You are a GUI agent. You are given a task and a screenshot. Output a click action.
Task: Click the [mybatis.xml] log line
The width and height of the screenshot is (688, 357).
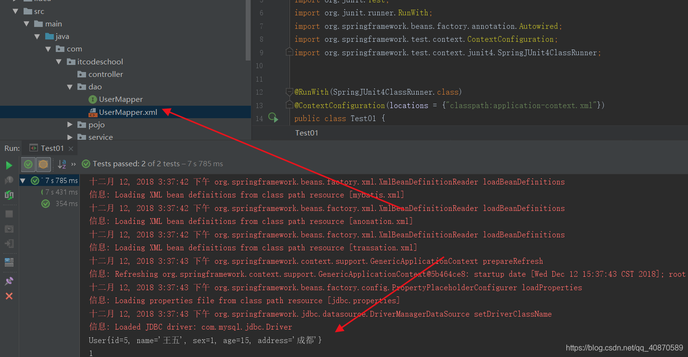247,195
